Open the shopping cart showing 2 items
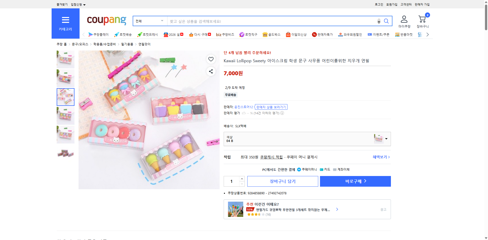The width and height of the screenshot is (488, 240). (422, 19)
